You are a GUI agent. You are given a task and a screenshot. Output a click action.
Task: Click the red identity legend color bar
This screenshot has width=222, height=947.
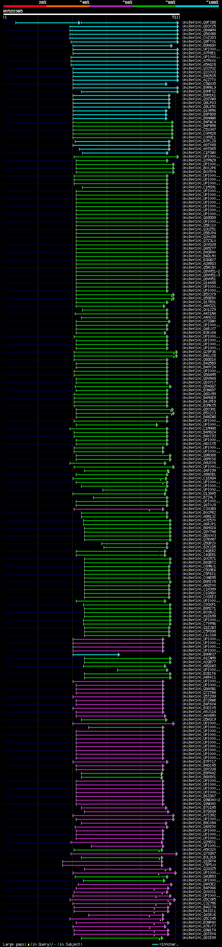click(x=25, y=6)
